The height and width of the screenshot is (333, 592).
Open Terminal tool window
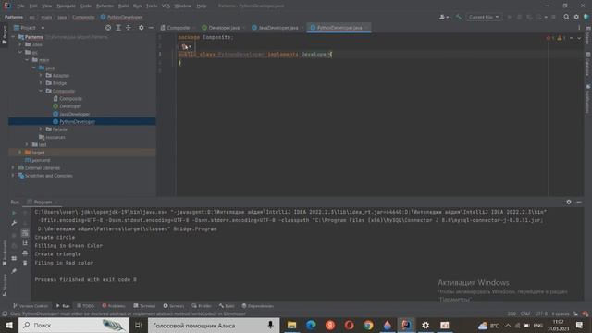coord(144,306)
